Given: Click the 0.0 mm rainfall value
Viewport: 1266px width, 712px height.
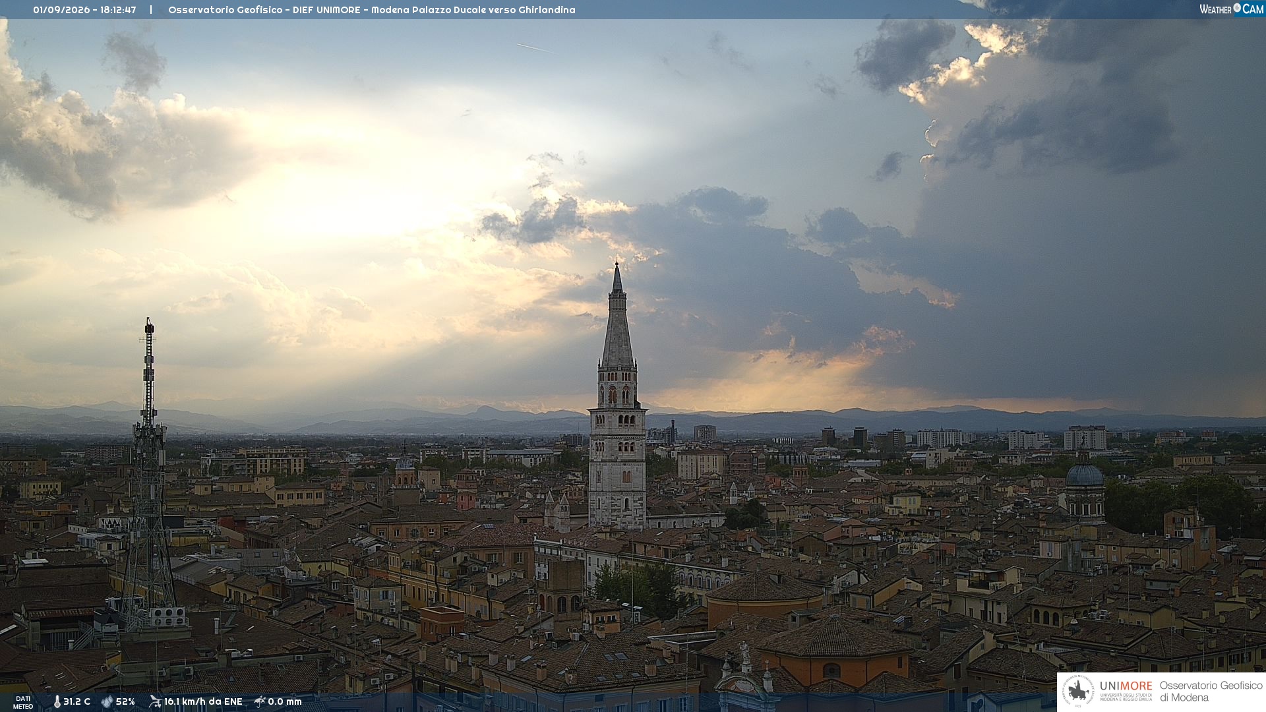Looking at the screenshot, I should point(285,701).
